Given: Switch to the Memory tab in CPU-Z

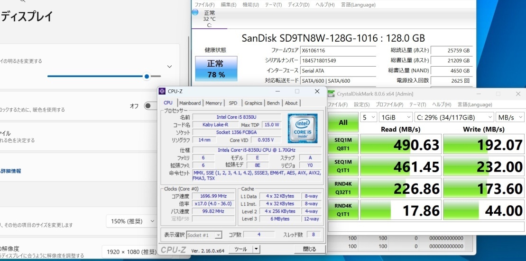Looking at the screenshot, I should [213, 103].
